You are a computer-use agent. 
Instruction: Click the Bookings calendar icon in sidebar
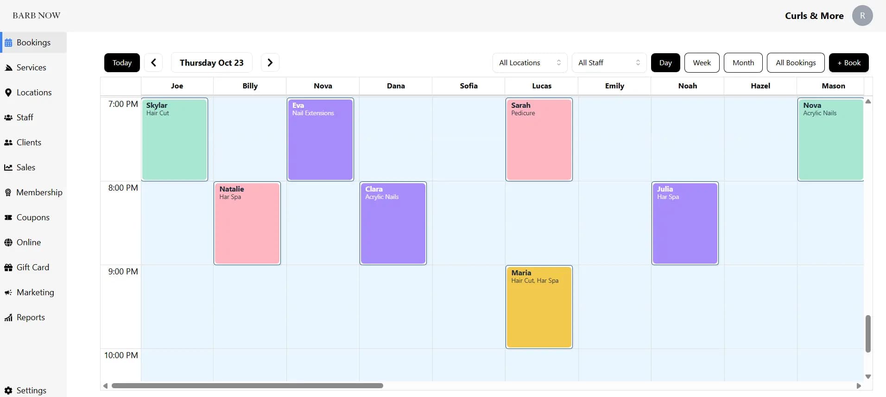click(8, 43)
